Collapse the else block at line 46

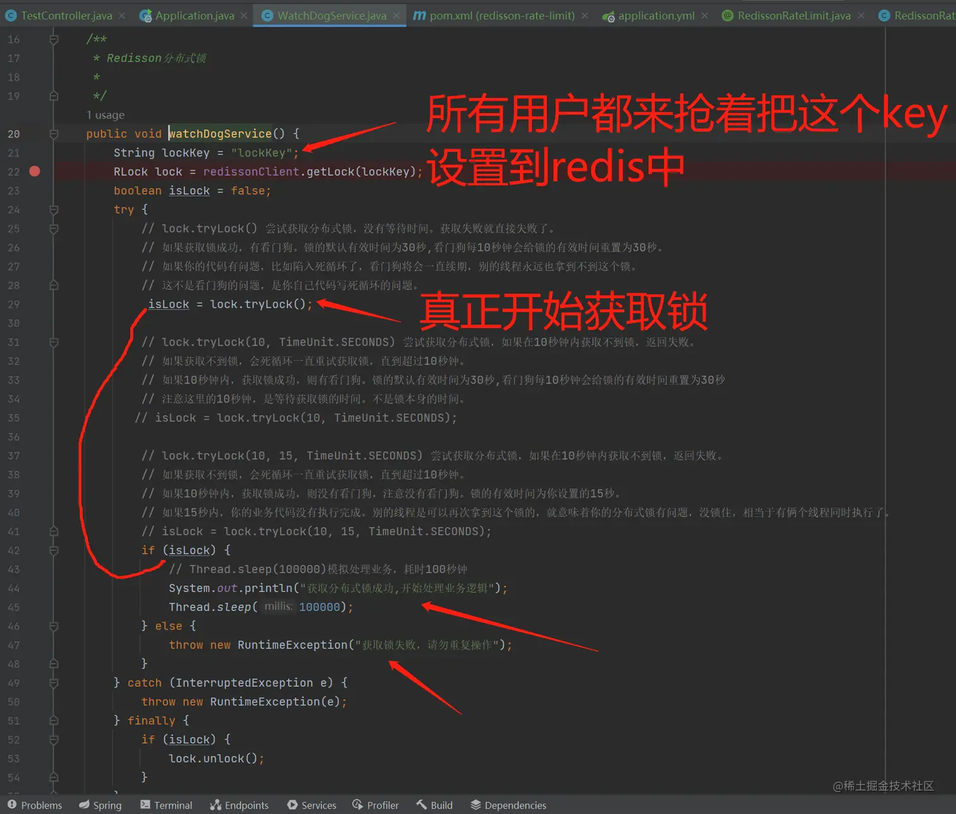[54, 626]
